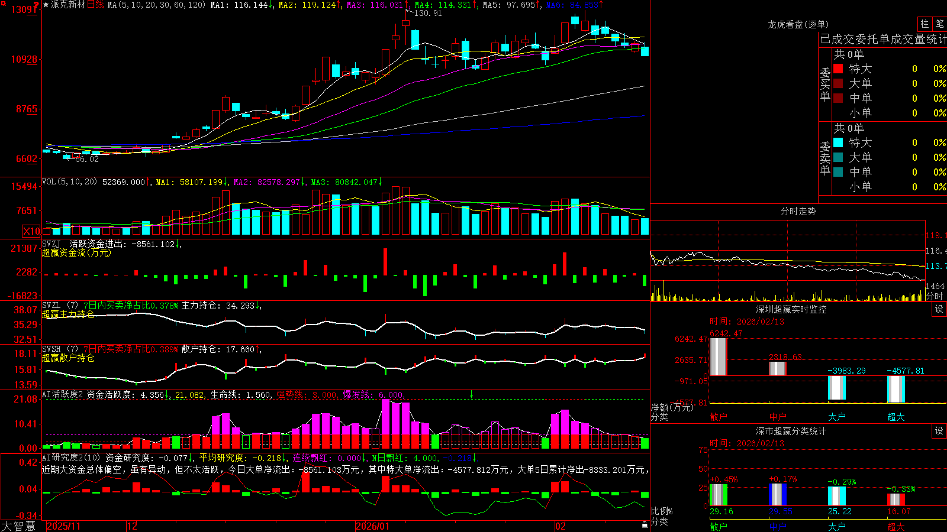The width and height of the screenshot is (947, 532).
Task: Click the 已成交委托单成交量统计 header
Action: [x=883, y=39]
